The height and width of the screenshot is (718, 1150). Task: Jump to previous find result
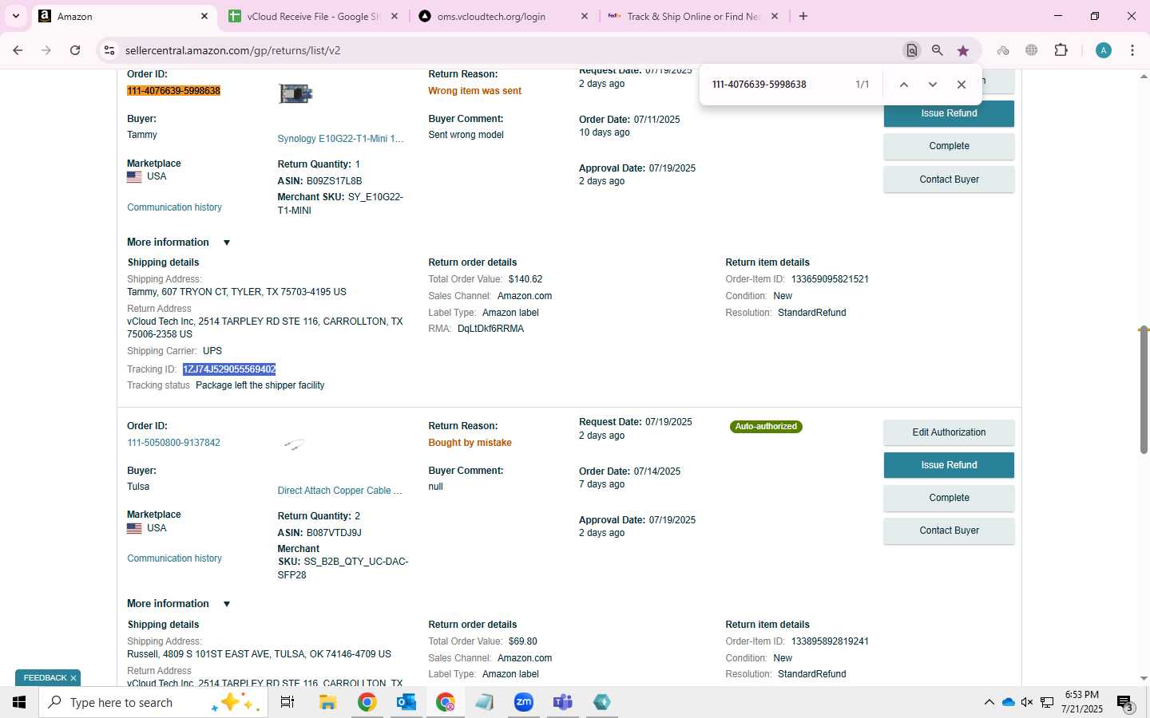click(x=904, y=85)
